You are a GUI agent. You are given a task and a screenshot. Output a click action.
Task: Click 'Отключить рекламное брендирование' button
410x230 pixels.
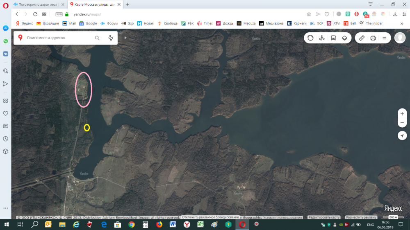click(x=210, y=217)
